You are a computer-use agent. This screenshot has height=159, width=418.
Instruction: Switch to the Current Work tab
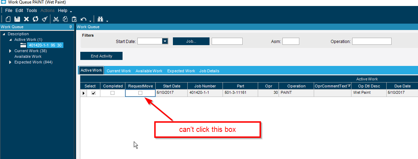[x=119, y=71]
